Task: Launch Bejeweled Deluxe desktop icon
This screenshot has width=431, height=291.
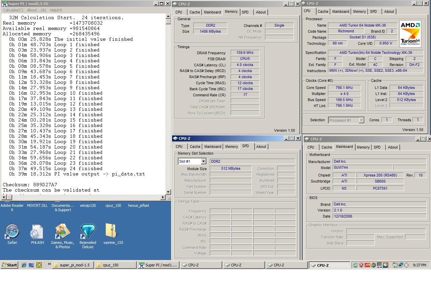Action: (x=88, y=232)
